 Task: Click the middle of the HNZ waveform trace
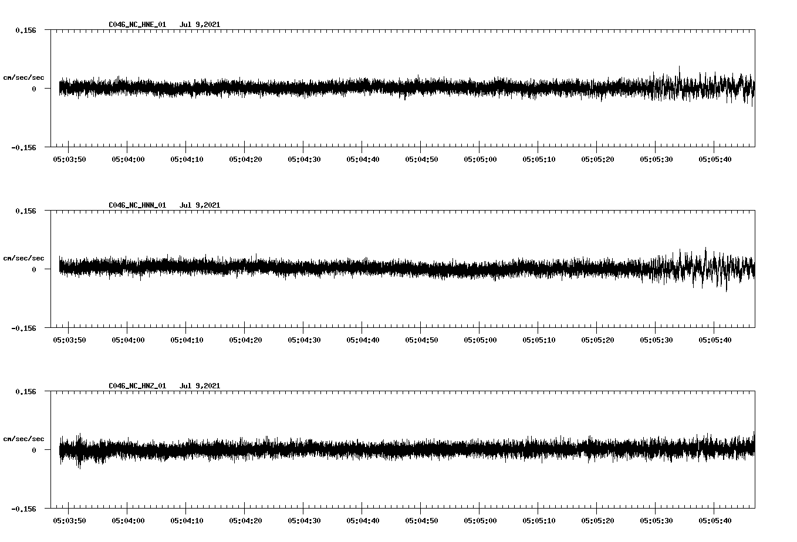(405, 450)
